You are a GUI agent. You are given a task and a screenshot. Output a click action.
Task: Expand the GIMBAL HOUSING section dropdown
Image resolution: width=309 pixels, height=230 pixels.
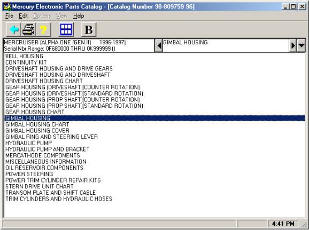[302, 46]
